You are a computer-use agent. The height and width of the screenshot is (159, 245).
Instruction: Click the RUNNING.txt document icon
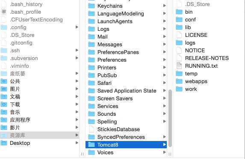(179, 66)
